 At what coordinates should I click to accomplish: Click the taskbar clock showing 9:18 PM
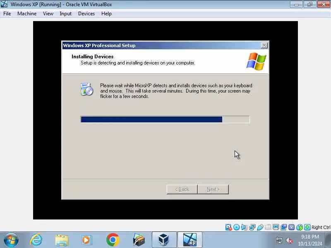(310, 240)
